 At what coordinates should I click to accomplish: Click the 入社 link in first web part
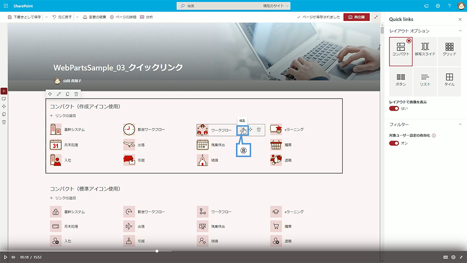(68, 160)
